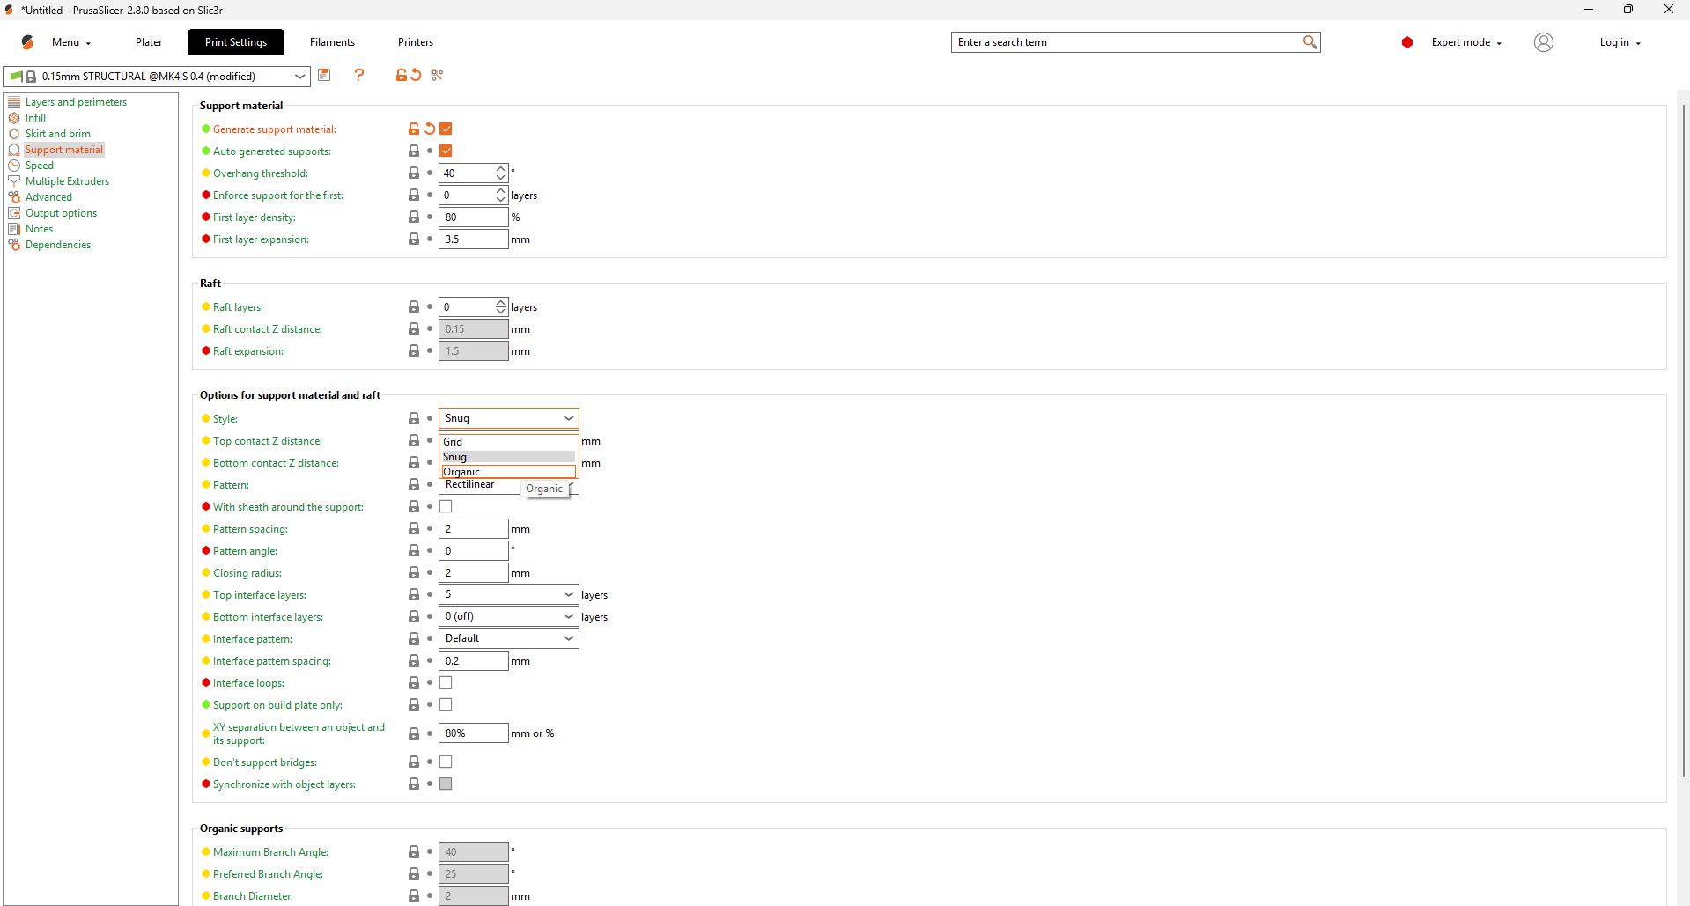The width and height of the screenshot is (1690, 906).
Task: Click the unlocked padlock next to Generate support material
Action: (x=414, y=129)
